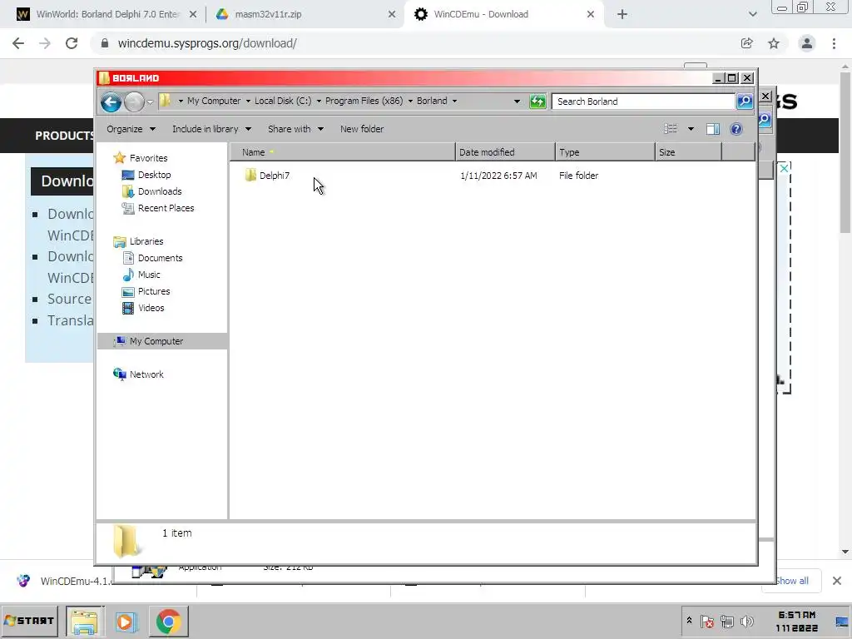852x639 pixels.
Task: Go back in the Borland Explorer window
Action: pyautogui.click(x=111, y=102)
